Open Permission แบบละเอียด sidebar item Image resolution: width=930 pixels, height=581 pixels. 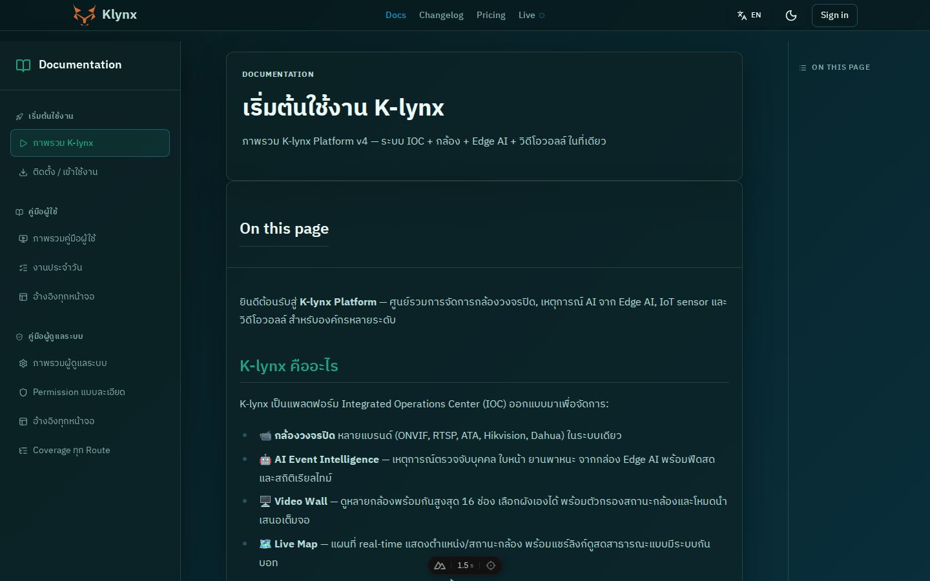90,392
